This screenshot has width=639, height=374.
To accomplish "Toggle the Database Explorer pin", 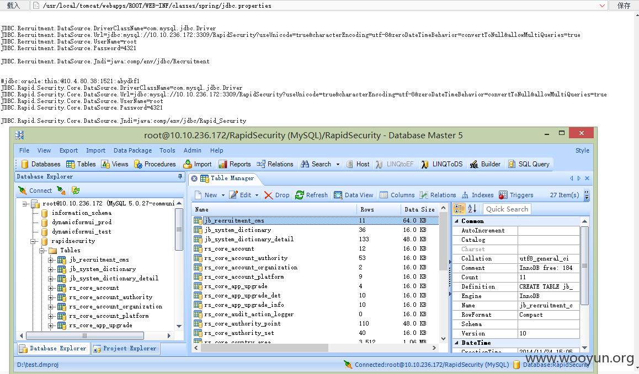I will point(180,177).
